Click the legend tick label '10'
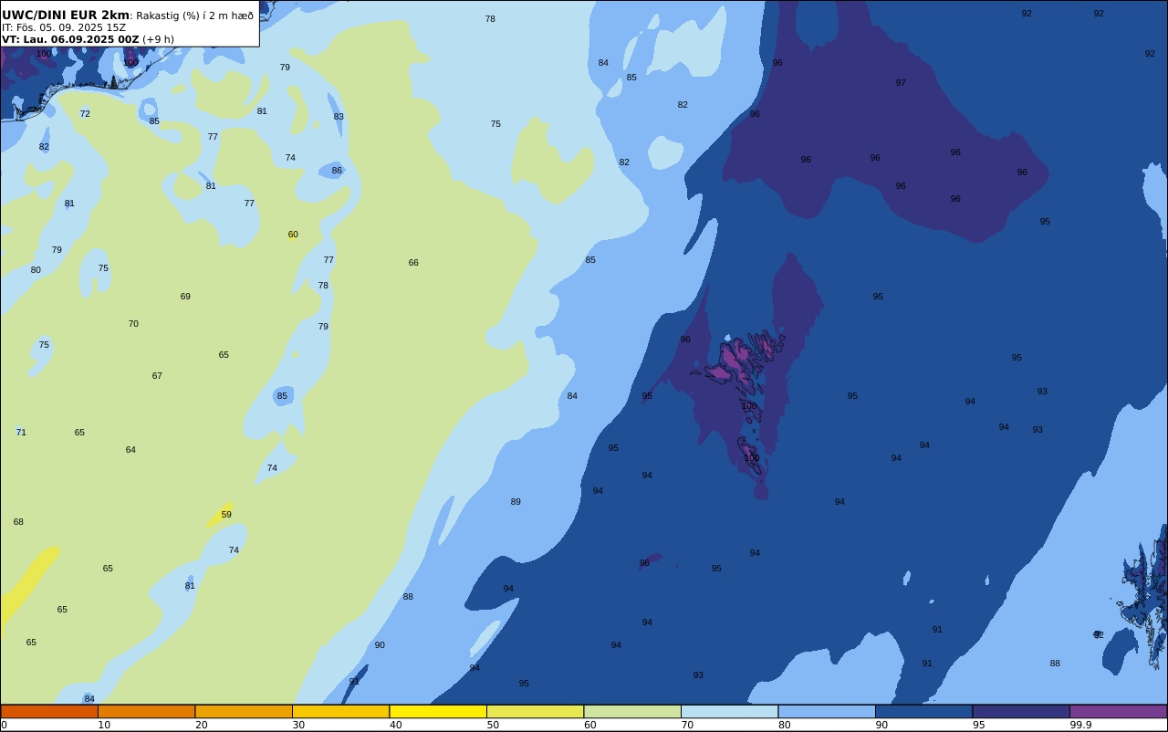Image resolution: width=1168 pixels, height=732 pixels. tap(104, 725)
